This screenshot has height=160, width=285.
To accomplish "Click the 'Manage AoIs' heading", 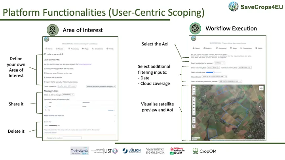I will (x=51, y=91).
